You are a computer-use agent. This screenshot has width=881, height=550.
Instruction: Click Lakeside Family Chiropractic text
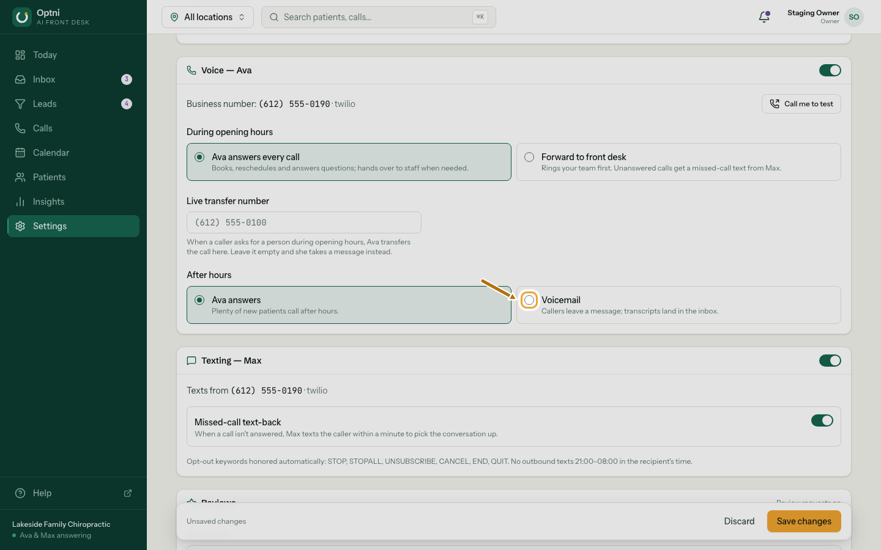point(61,524)
